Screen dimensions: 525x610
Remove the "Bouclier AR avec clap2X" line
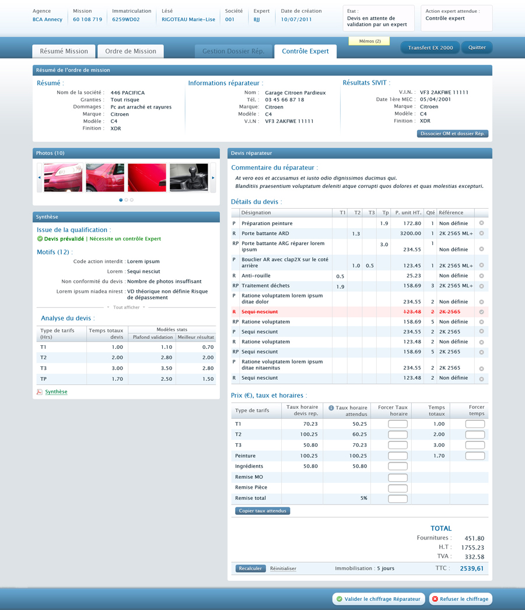click(481, 264)
